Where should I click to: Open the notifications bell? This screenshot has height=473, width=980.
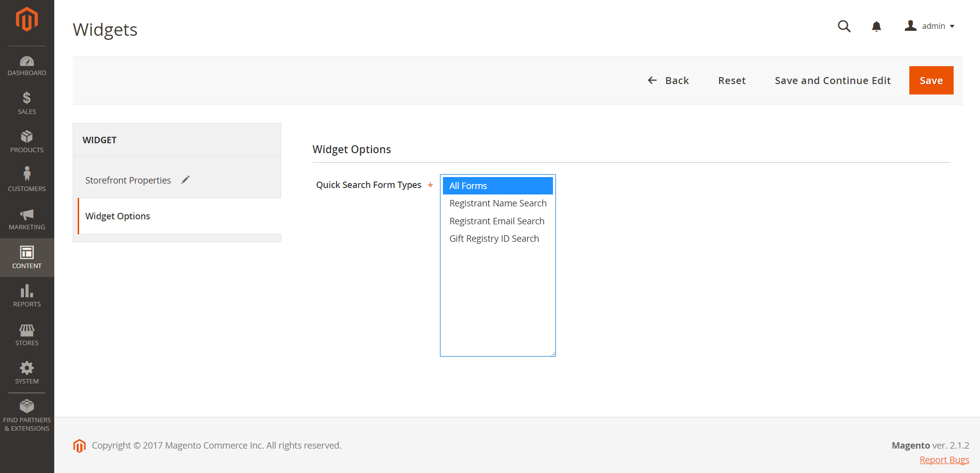876,26
